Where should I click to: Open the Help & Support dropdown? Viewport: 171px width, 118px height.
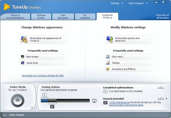point(138,3)
